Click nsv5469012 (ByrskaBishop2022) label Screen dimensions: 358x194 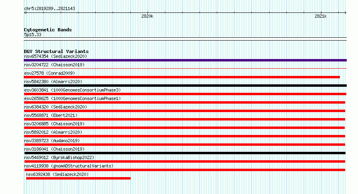pos(59,157)
